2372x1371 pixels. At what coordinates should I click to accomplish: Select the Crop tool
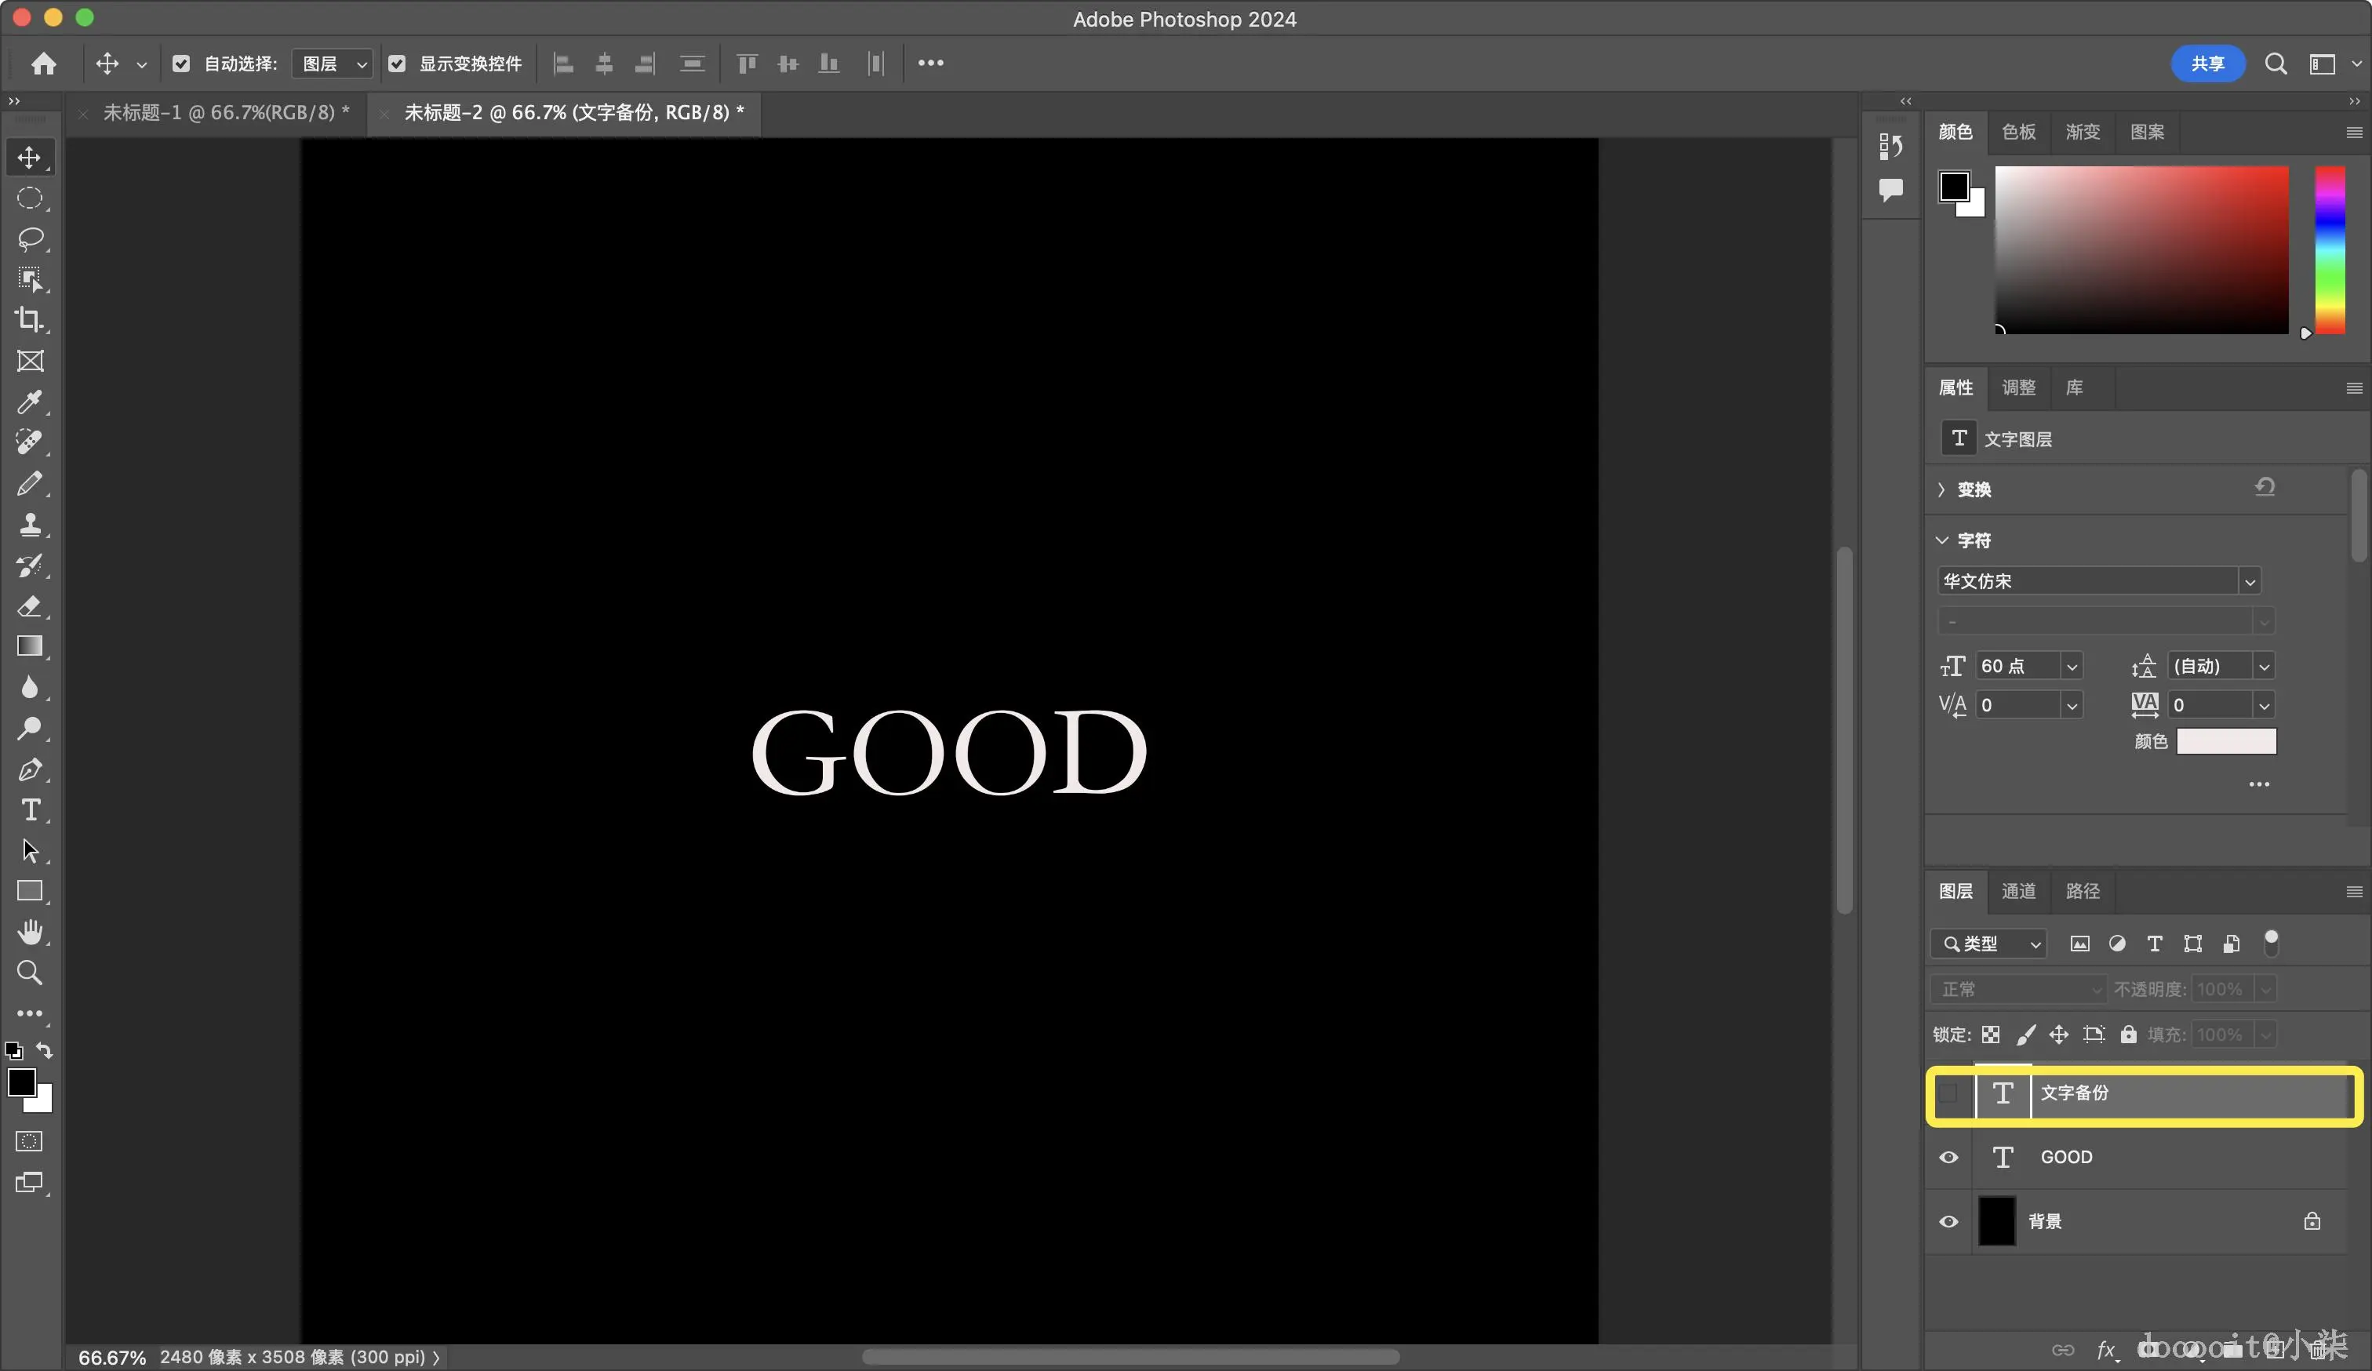[30, 320]
